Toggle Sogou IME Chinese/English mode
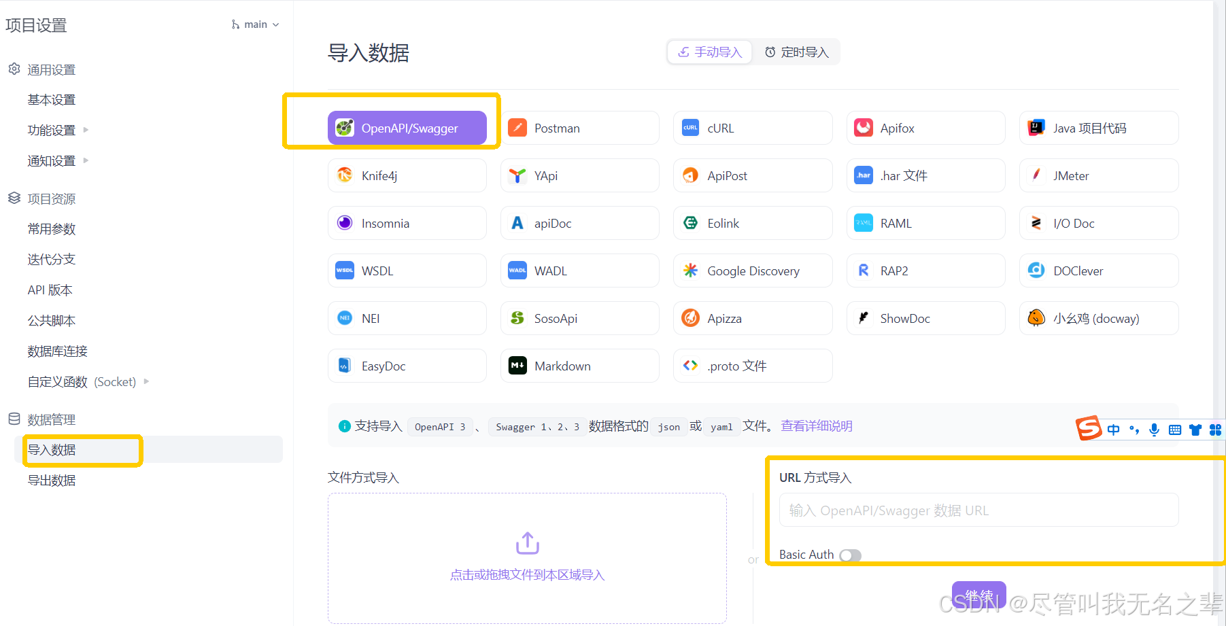 (1113, 430)
